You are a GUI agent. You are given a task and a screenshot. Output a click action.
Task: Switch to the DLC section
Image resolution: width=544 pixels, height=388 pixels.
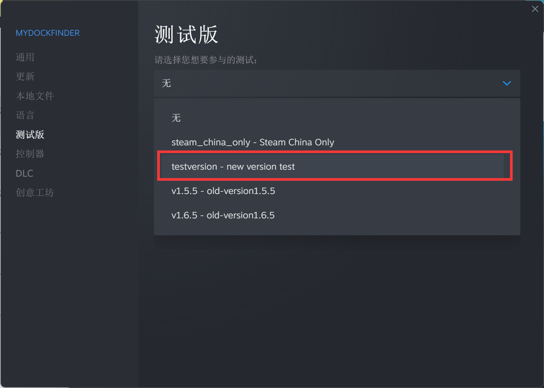(24, 173)
